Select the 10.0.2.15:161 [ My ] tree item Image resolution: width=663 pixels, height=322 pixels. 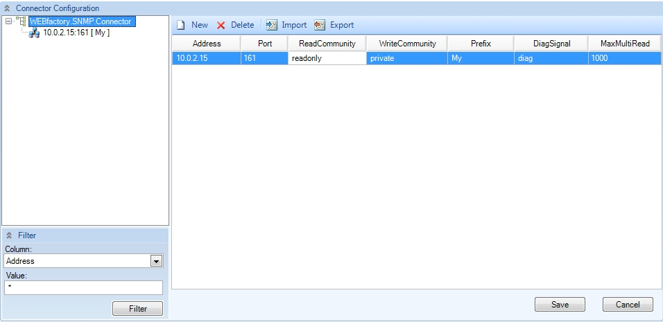(76, 33)
